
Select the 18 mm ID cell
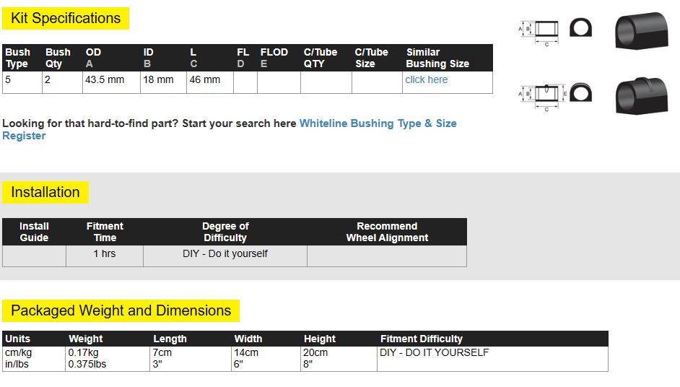[x=158, y=80]
